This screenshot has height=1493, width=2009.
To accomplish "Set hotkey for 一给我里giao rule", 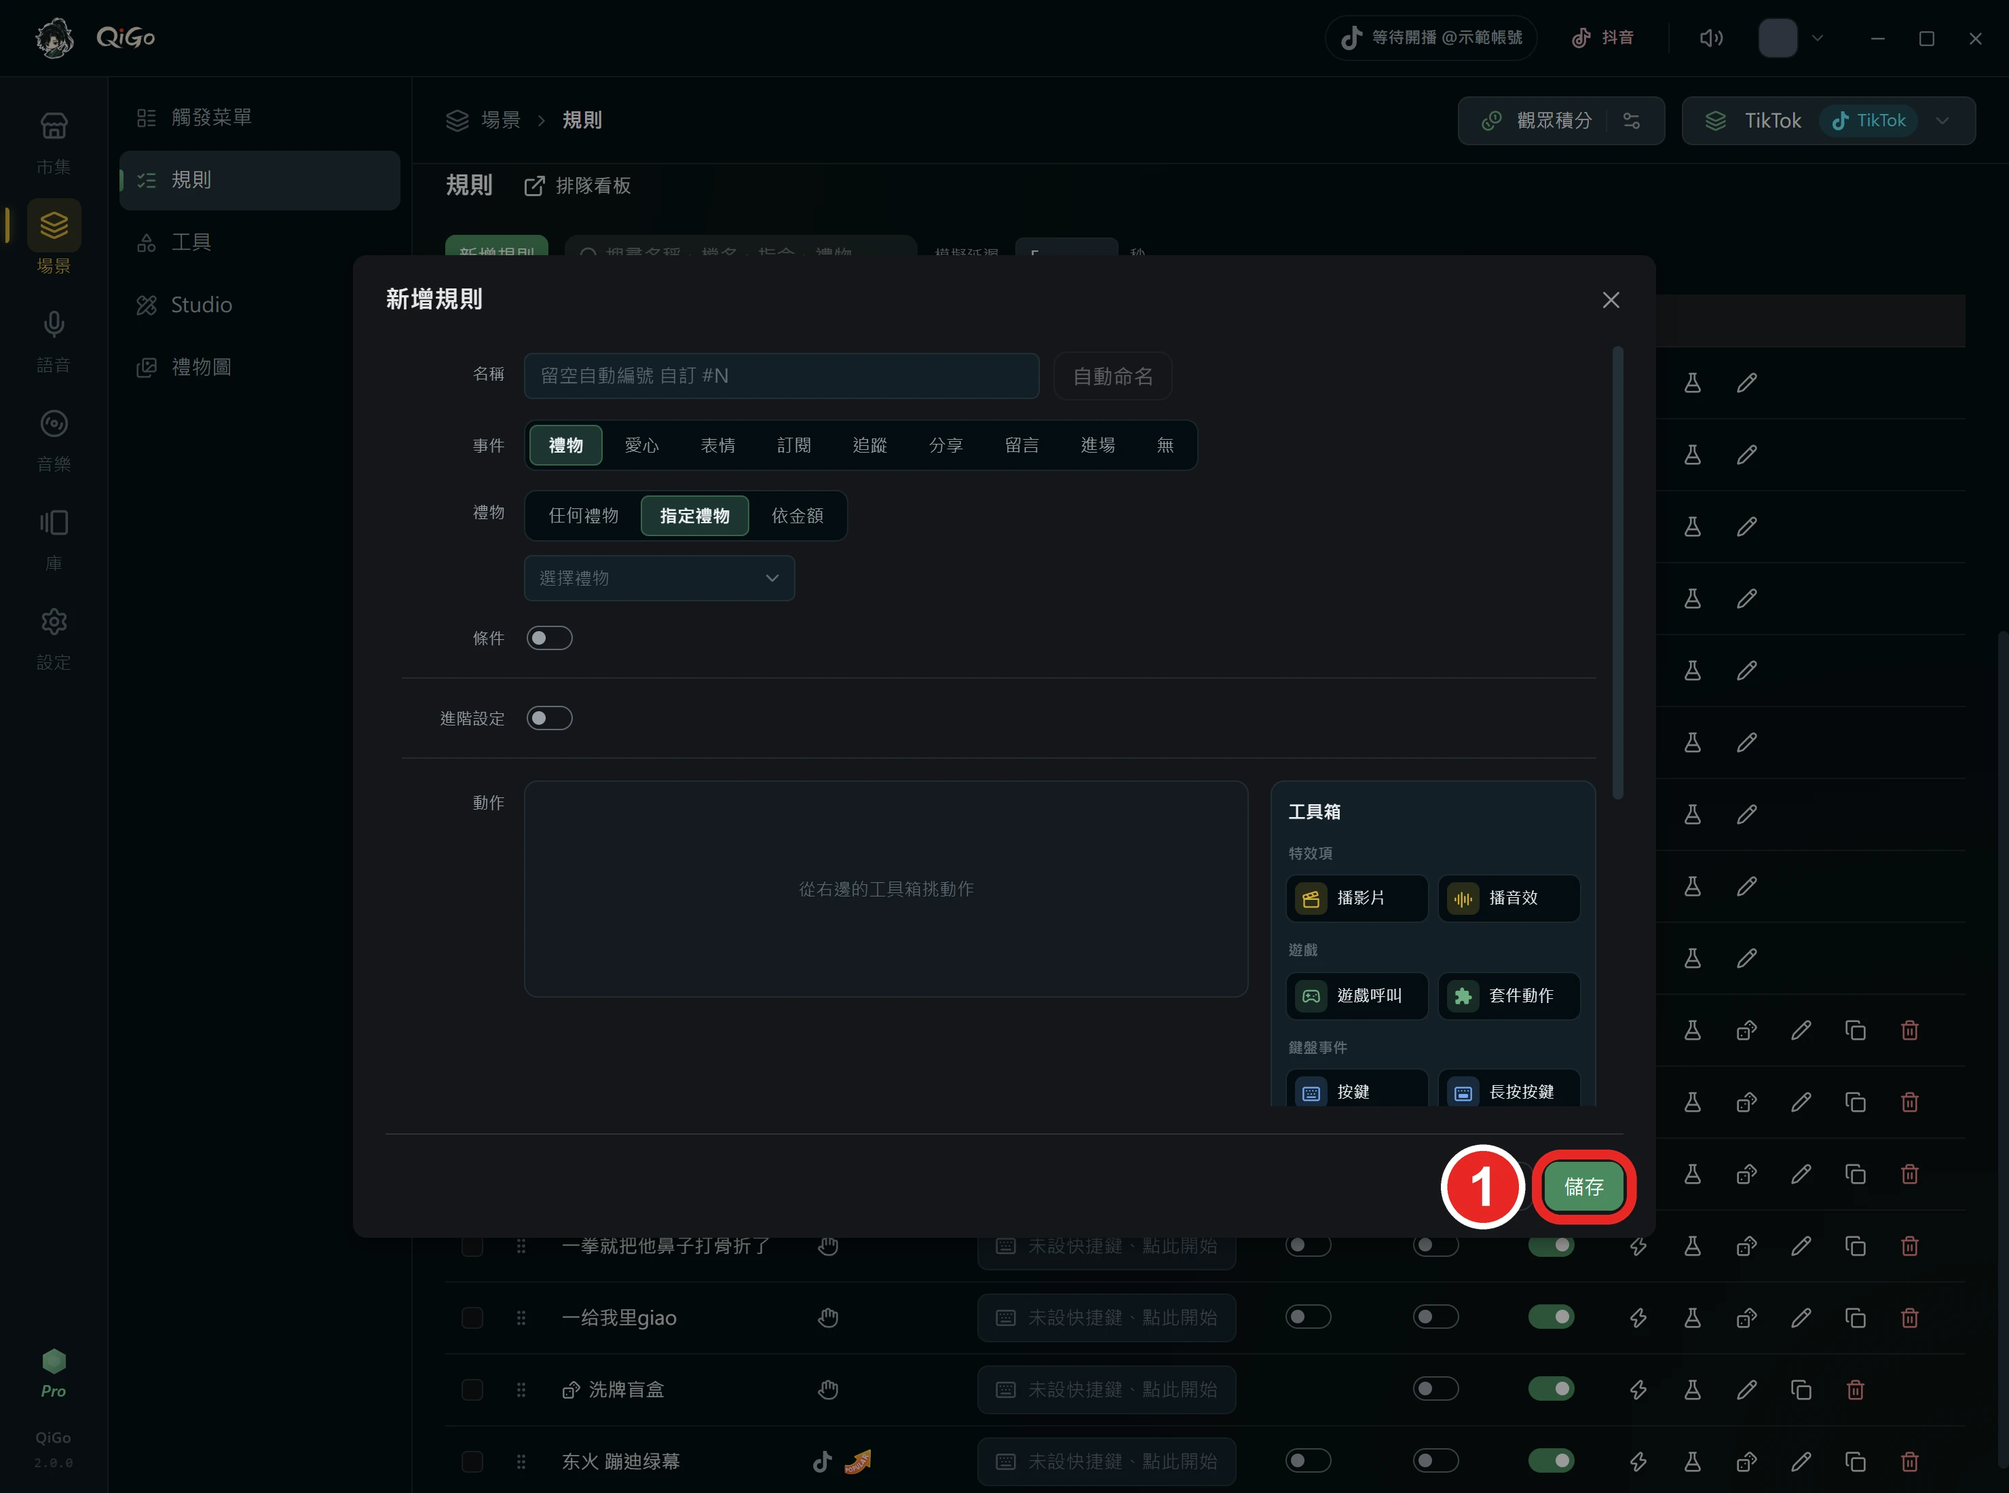I will tap(1106, 1318).
